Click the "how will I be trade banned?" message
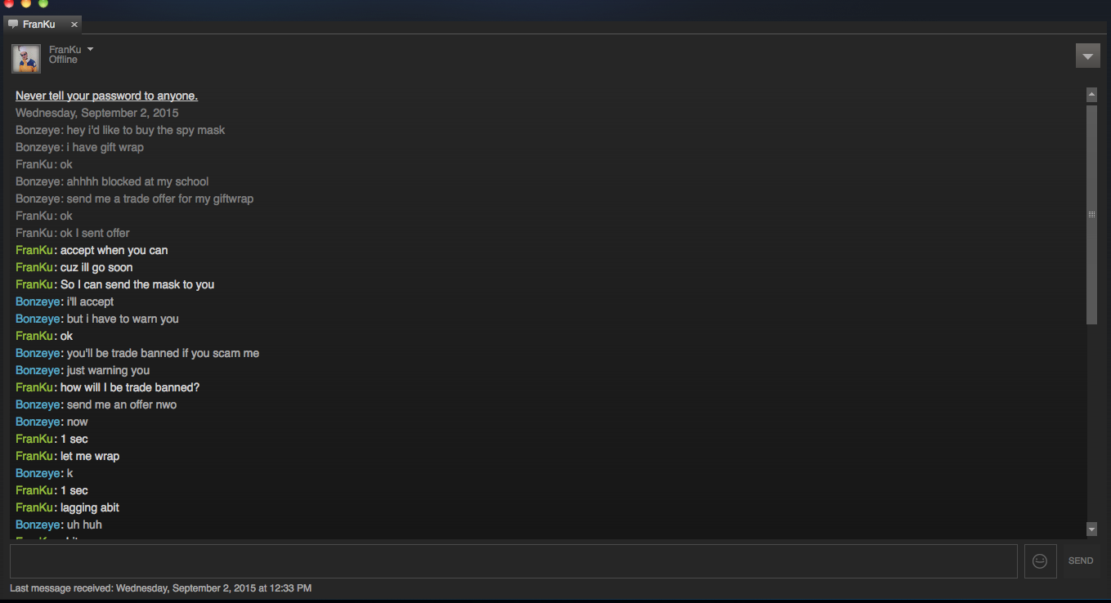The image size is (1111, 603). click(130, 387)
